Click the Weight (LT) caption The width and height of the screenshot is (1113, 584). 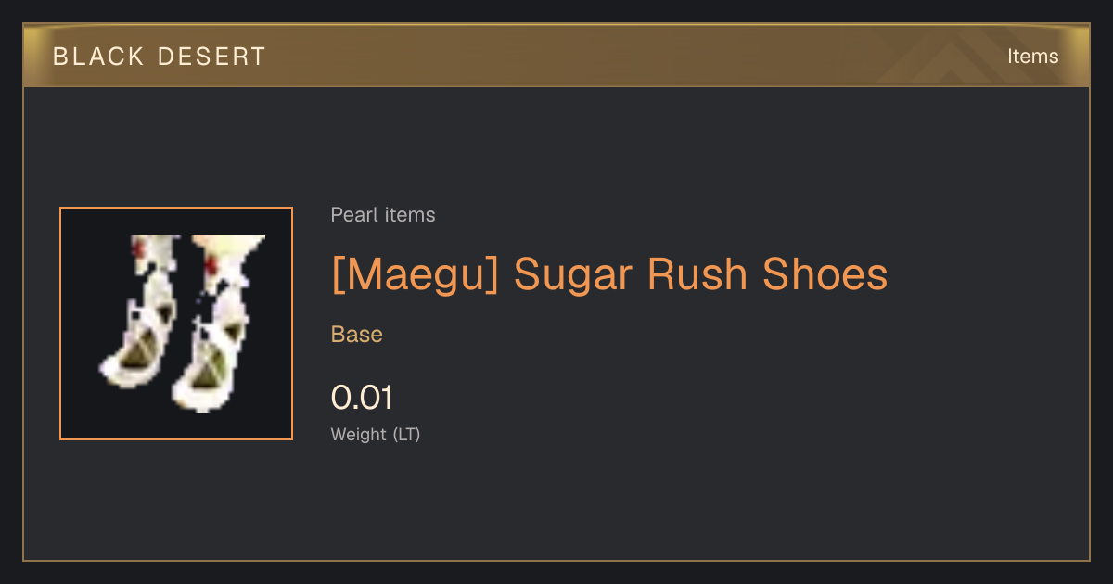376,434
